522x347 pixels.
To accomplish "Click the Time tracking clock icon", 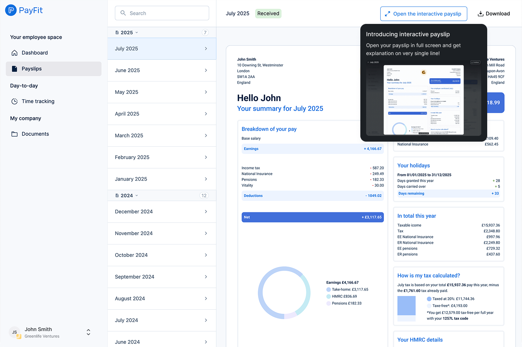I will click(x=14, y=101).
